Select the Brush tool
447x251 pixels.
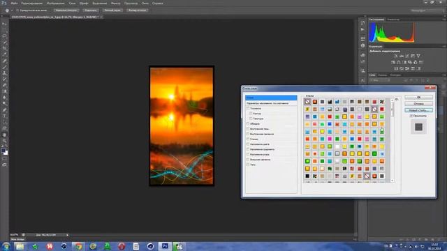click(4, 67)
